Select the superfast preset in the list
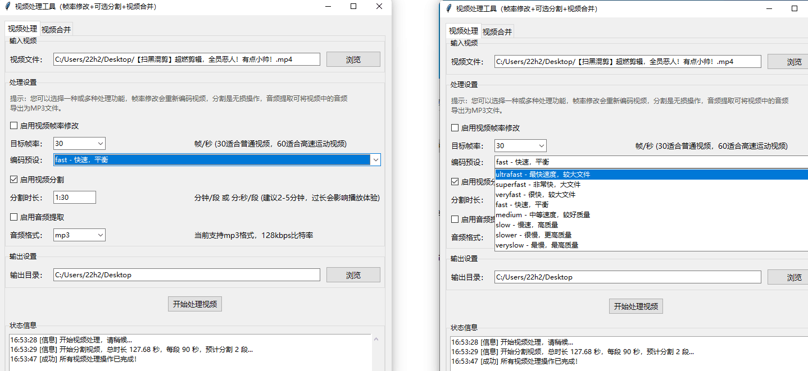The image size is (808, 371). click(538, 185)
